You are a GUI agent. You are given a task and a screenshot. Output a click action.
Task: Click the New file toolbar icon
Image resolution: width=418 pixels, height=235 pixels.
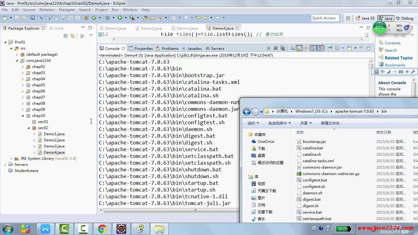click(5, 18)
